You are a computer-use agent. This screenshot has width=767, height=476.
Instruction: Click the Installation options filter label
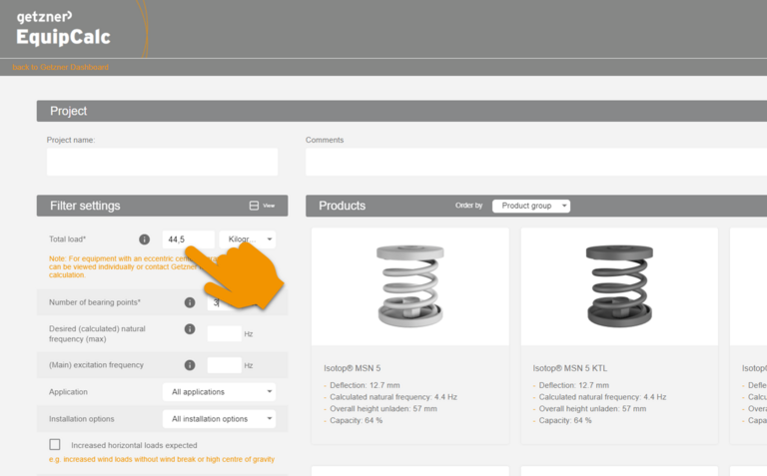point(81,419)
